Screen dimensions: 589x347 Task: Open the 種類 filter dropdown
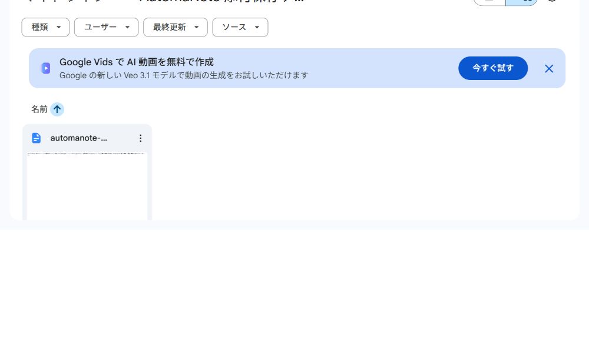pos(45,27)
